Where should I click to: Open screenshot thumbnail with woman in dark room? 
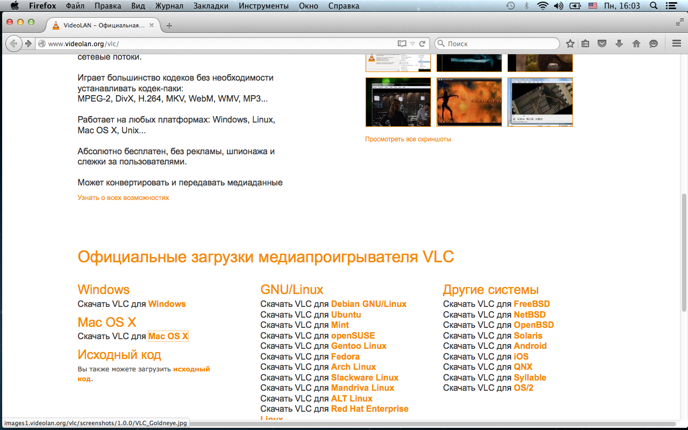[x=398, y=102]
